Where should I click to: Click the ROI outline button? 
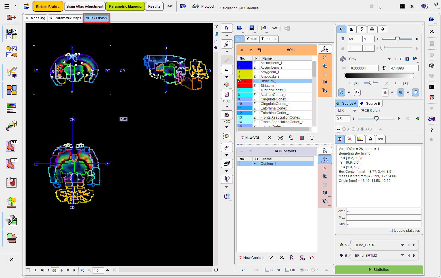pyautogui.click(x=325, y=151)
